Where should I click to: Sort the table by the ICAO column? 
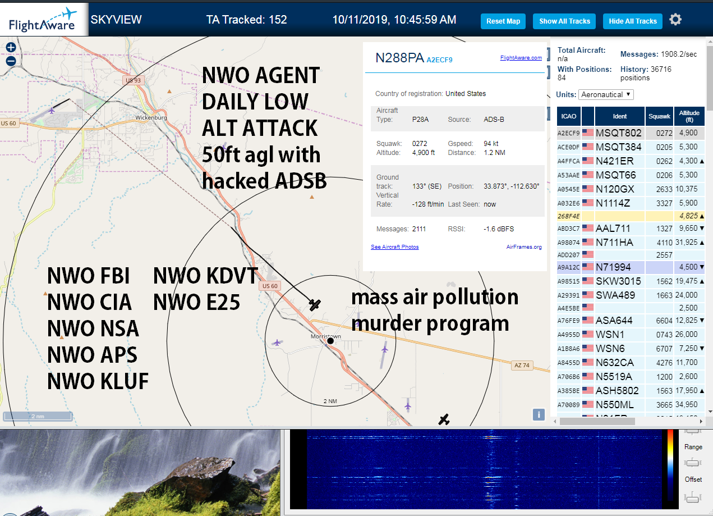pos(569,116)
